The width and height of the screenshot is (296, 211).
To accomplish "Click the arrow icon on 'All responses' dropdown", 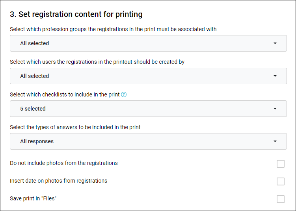I will (275, 141).
